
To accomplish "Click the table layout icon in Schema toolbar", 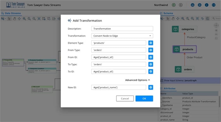I will [x=207, y=18].
